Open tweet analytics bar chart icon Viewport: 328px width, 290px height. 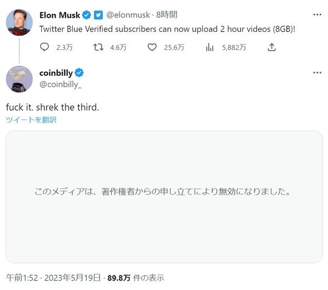tap(210, 47)
